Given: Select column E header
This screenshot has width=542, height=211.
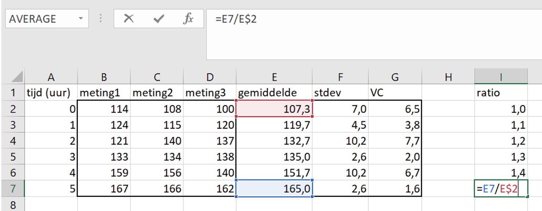Looking at the screenshot, I should 274,77.
